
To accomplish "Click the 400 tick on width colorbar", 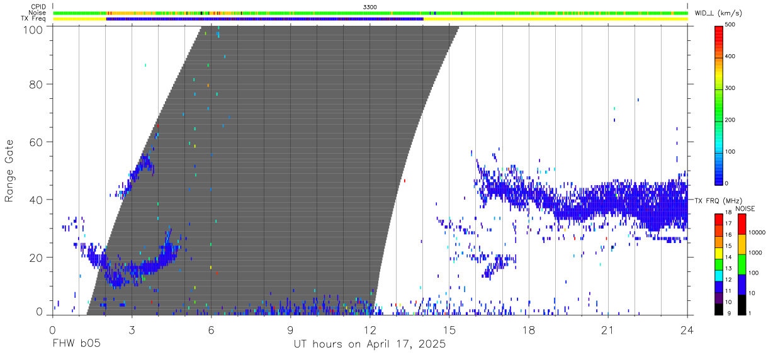I will [731, 56].
